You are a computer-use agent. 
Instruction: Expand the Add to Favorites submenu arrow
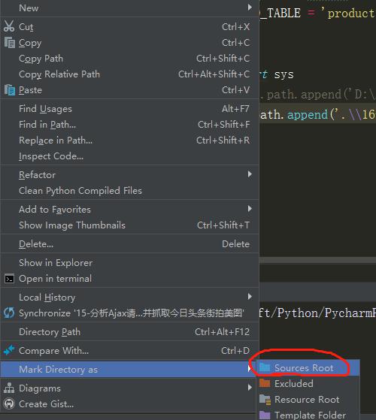pyautogui.click(x=250, y=209)
